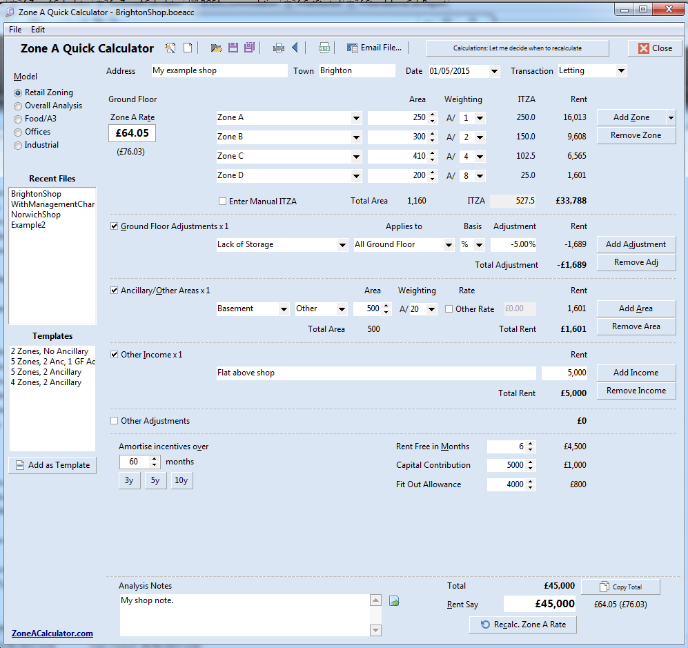Click the blank new document icon
This screenshot has height=648, width=688.
(x=188, y=48)
